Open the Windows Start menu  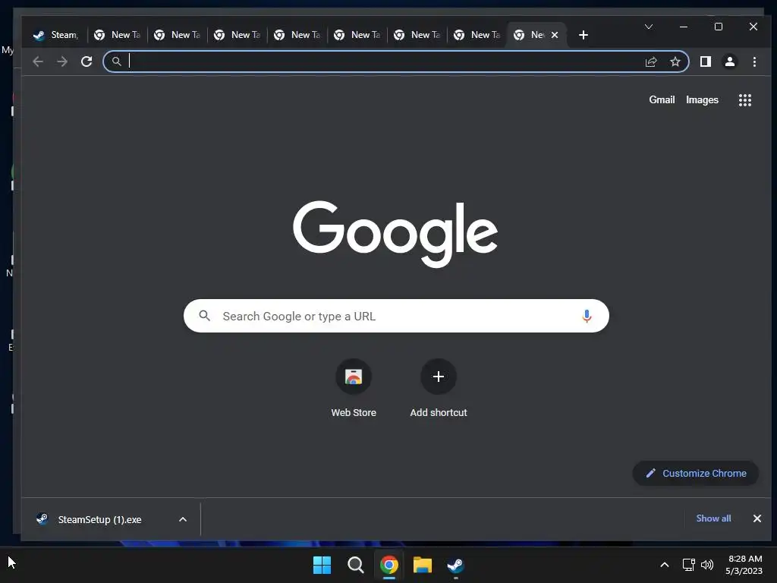(x=322, y=565)
